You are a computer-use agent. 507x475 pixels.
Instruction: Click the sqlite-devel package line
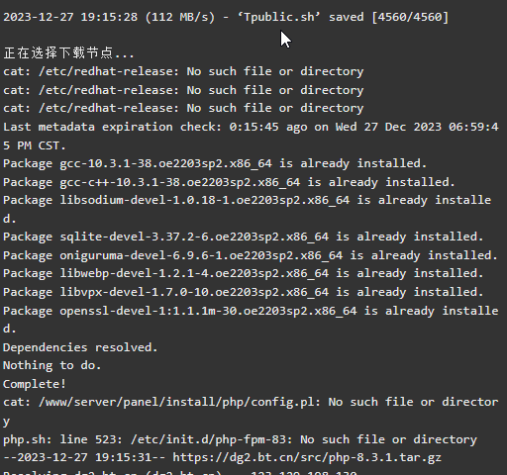(244, 237)
